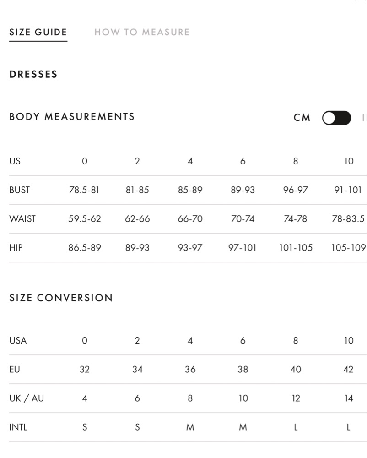Select hip value 86.5-89 cell
Screen dimensions: 367x458
(85, 248)
